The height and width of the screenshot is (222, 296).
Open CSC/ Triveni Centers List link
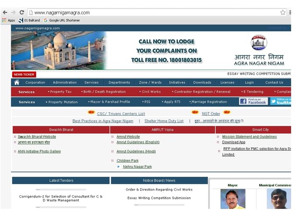coord(121,114)
